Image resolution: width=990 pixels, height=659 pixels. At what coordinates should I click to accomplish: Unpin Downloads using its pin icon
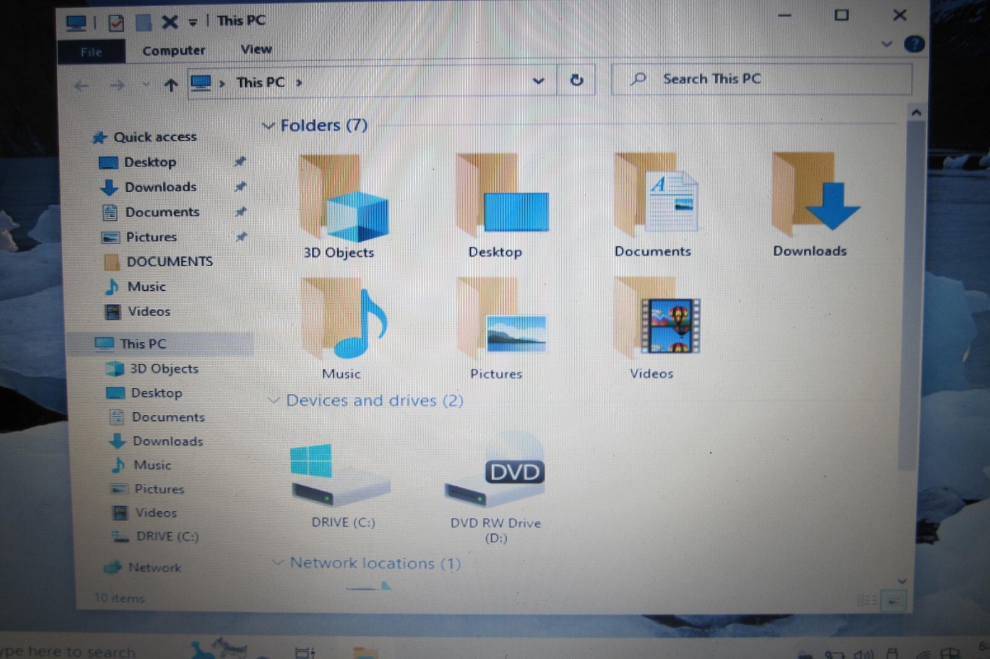(x=240, y=186)
